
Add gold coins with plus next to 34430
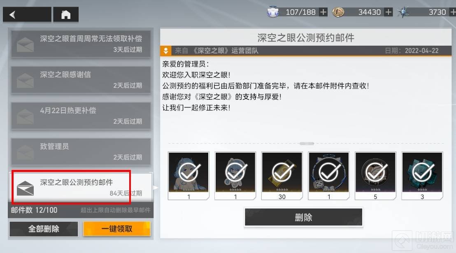(388, 12)
